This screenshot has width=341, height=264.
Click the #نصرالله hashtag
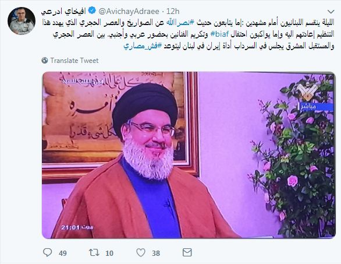click(180, 23)
